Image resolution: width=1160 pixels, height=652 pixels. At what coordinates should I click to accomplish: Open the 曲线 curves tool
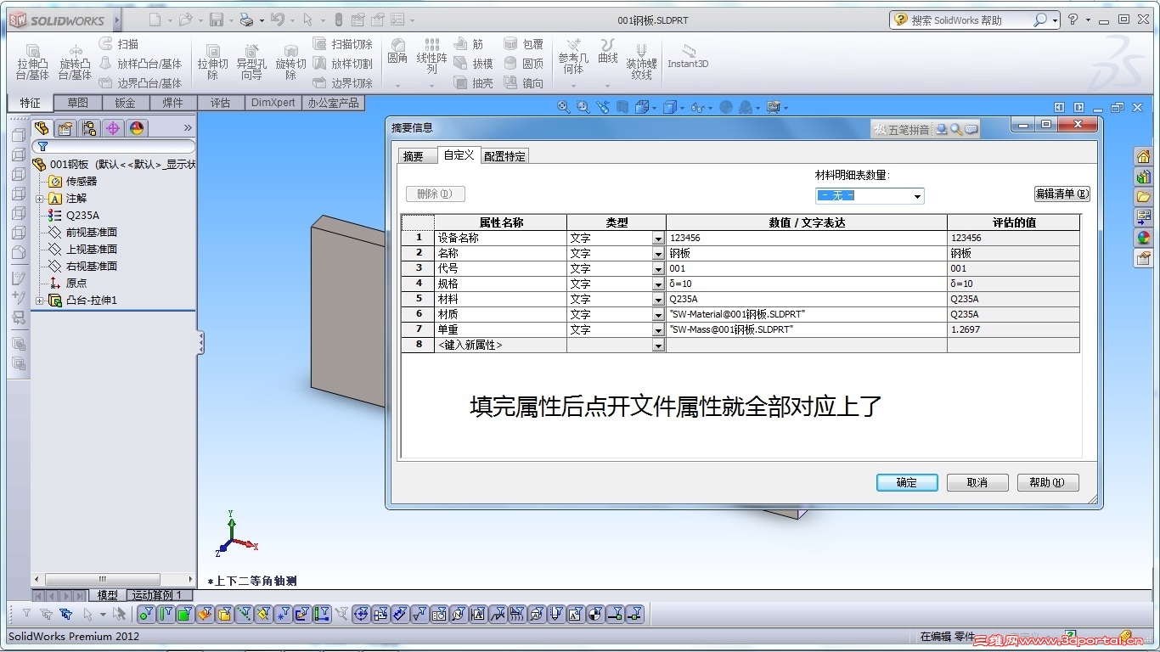point(608,53)
